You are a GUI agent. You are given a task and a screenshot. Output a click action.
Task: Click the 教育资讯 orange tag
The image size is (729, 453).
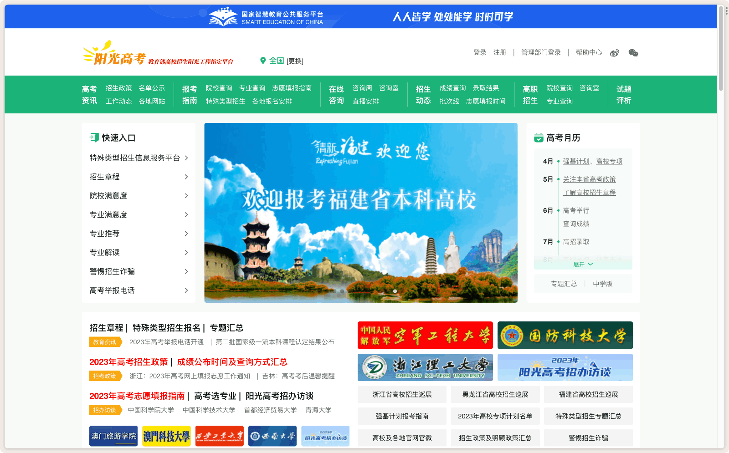point(105,342)
